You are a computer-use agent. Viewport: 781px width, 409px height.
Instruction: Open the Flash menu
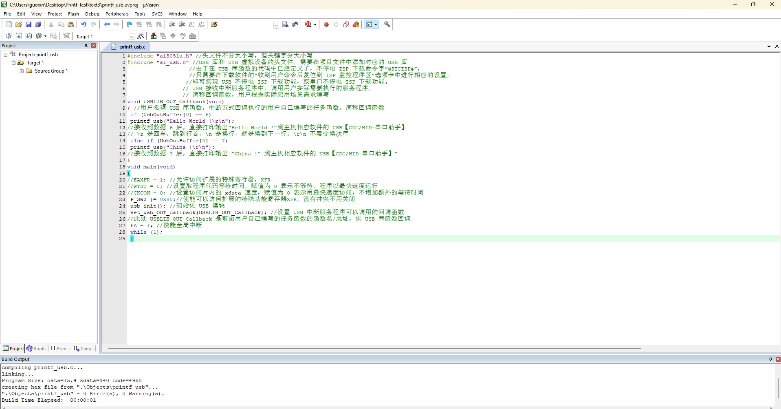[x=73, y=14]
